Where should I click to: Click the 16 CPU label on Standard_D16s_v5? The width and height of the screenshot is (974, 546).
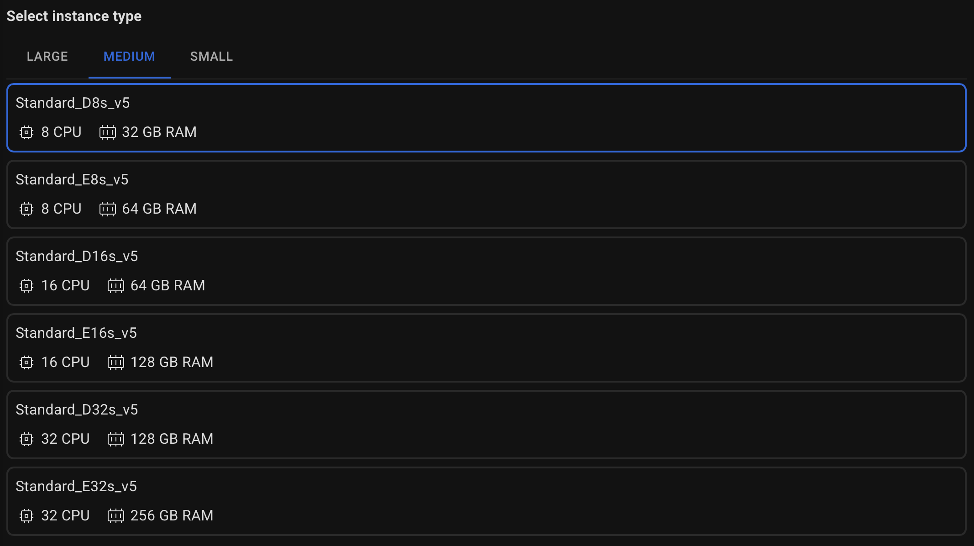tap(65, 286)
